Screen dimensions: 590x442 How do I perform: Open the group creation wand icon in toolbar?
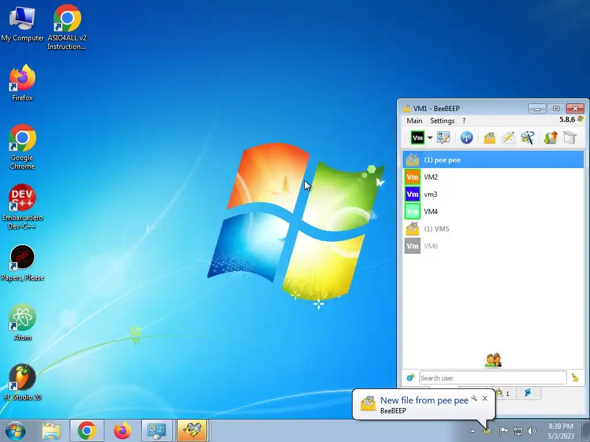coord(528,138)
